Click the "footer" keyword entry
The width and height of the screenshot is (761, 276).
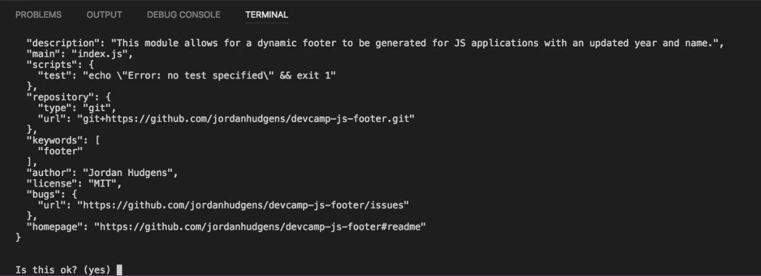[60, 151]
